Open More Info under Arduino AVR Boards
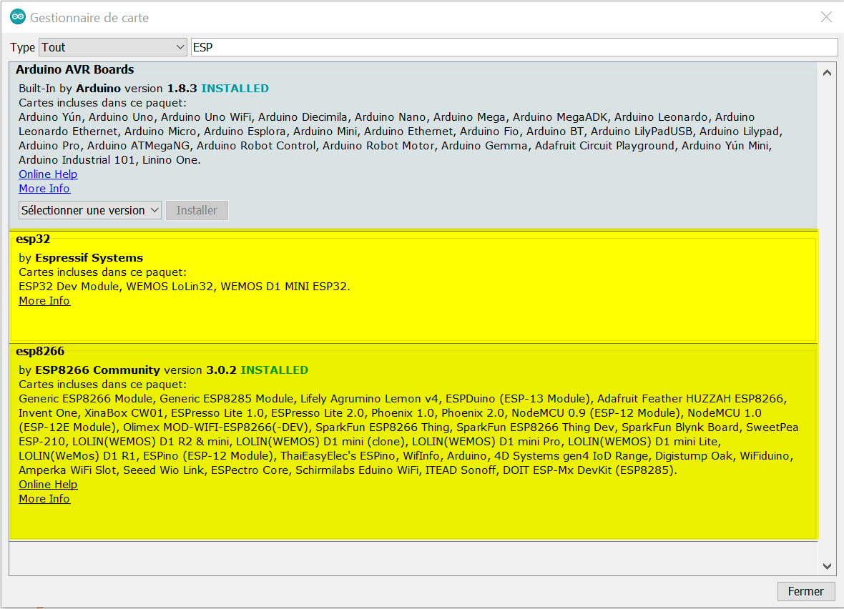This screenshot has width=844, height=609. (44, 189)
